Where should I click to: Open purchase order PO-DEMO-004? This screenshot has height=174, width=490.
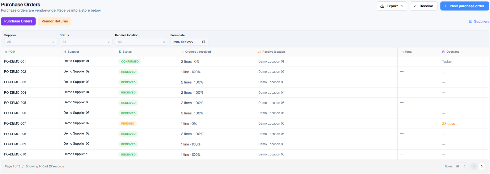pos(15,93)
